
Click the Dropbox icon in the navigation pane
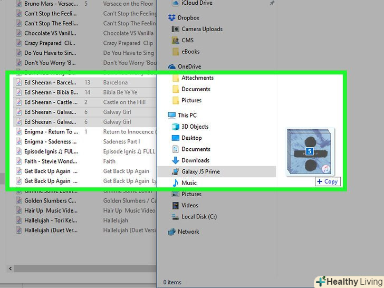tap(171, 18)
